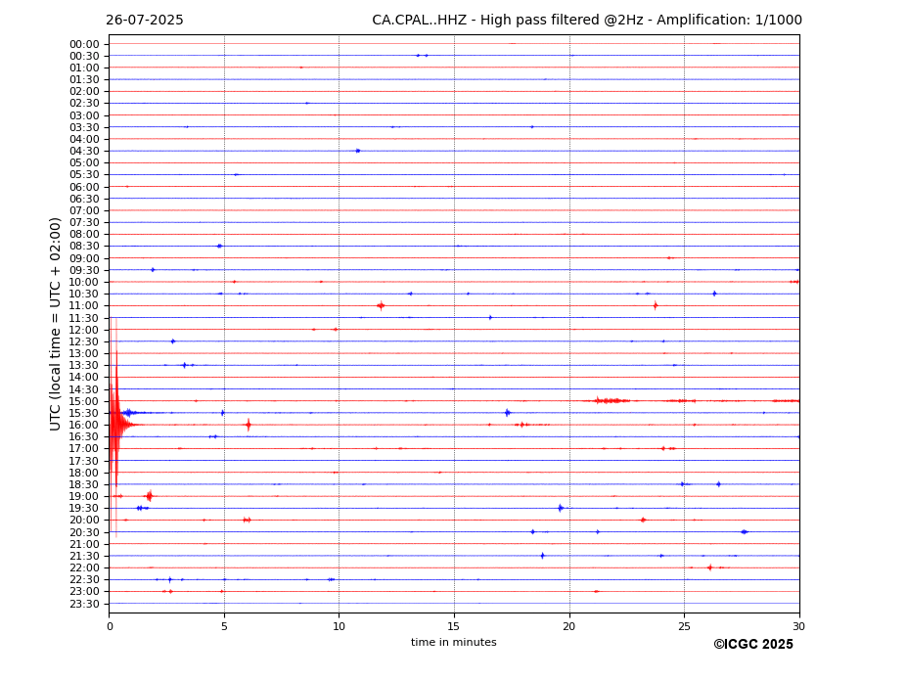The width and height of the screenshot is (907, 681).
Task: Select the 17:30 time row label
Action: 84,461
